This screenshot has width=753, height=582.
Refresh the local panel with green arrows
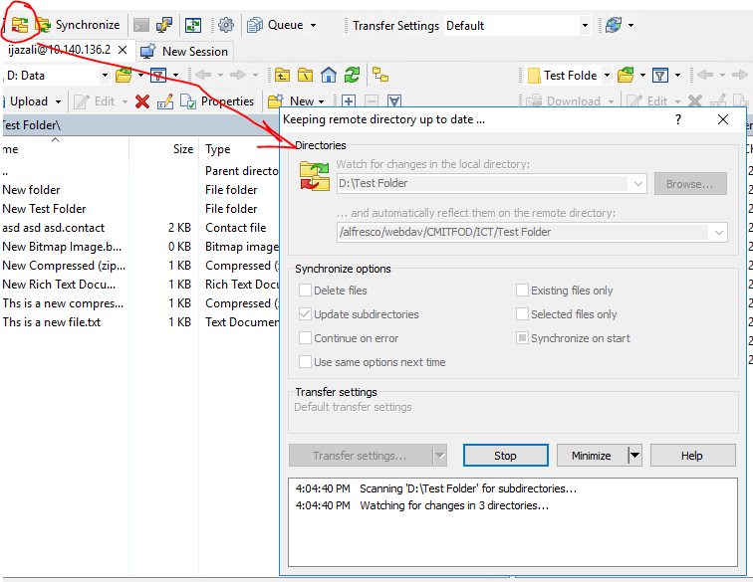pyautogui.click(x=352, y=75)
